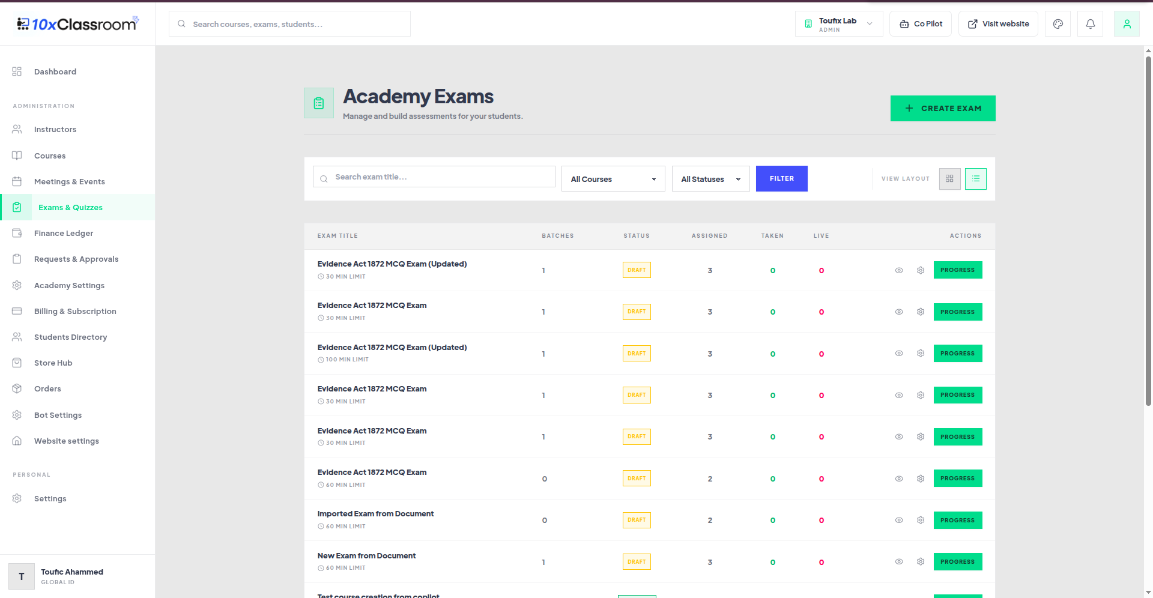1153x598 pixels.
Task: Click the page vertical scrollbar
Action: 1148,231
